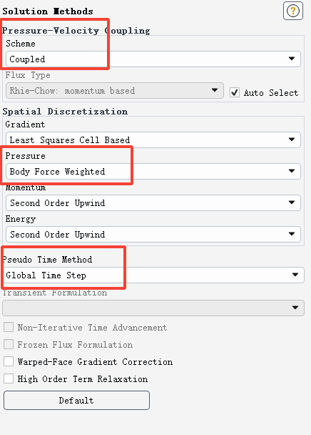Expand the Pressure Body Force Weighted dropdown
Screen dimensions: 311x435
click(153, 172)
